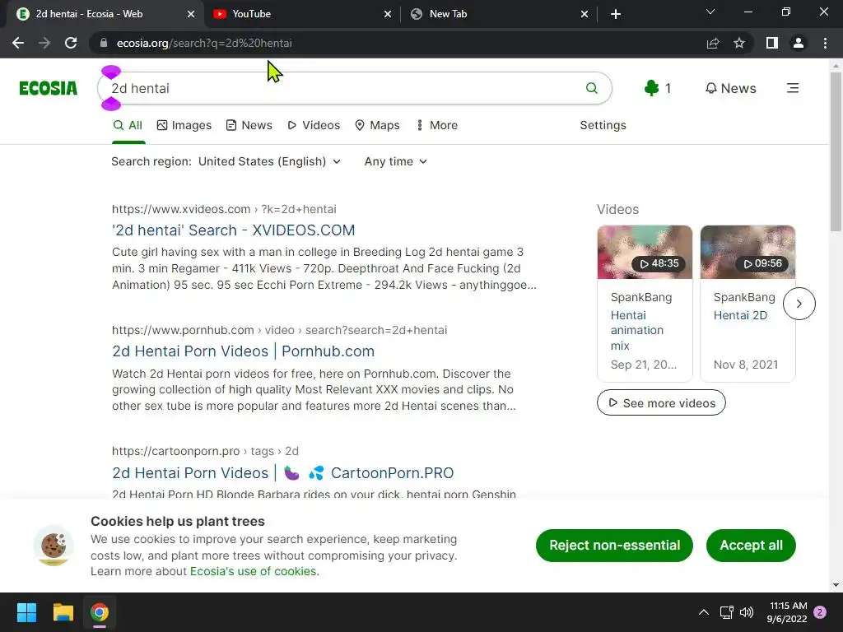
Task: Click the cookie illustration icon
Action: point(54,546)
